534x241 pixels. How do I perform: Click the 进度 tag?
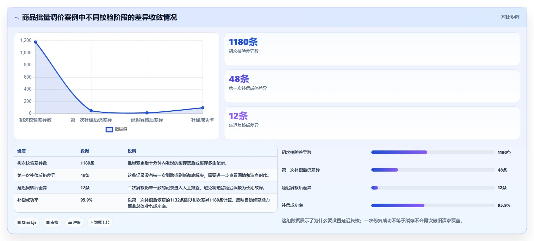pyautogui.click(x=74, y=222)
